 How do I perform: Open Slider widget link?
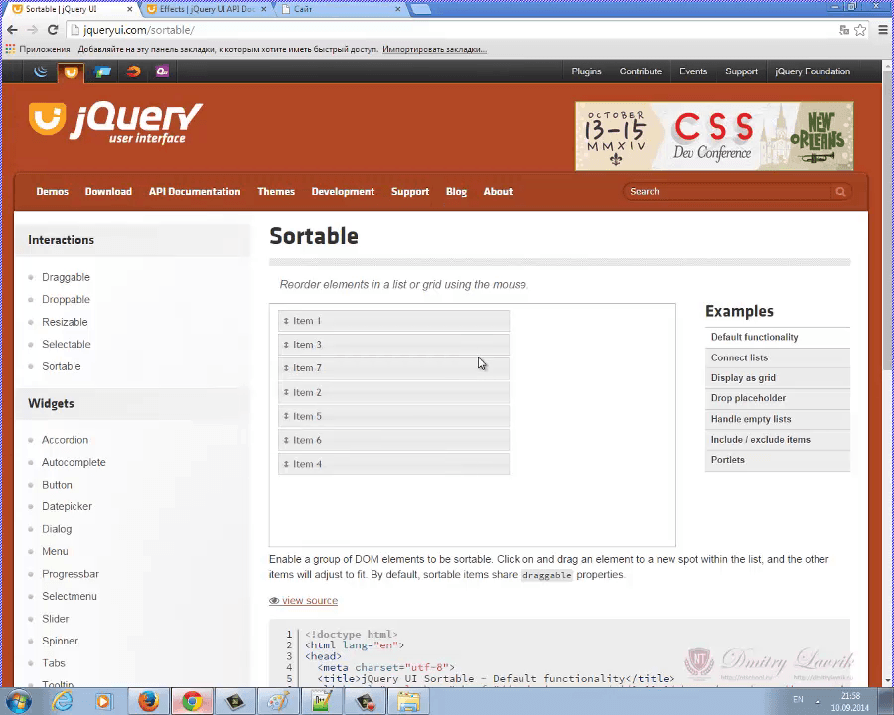tap(55, 618)
